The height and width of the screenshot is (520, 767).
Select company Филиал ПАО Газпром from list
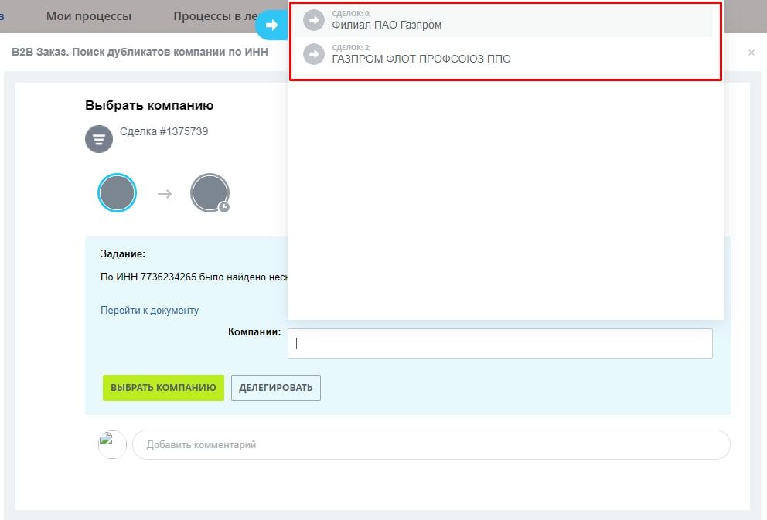pyautogui.click(x=504, y=21)
